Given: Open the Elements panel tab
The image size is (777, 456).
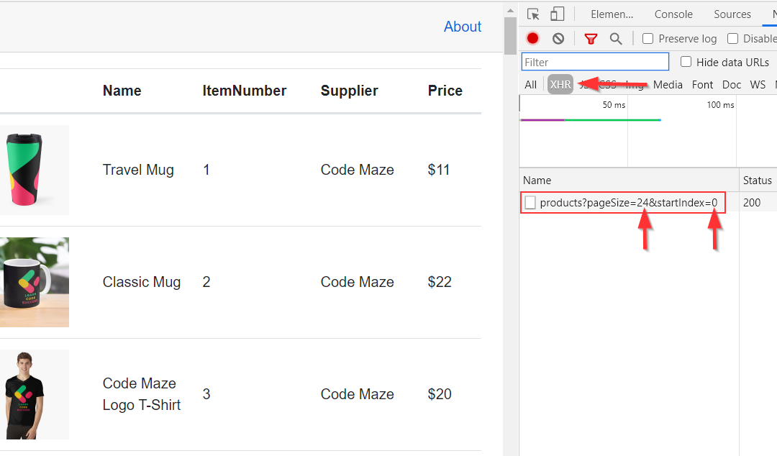Looking at the screenshot, I should coord(612,14).
